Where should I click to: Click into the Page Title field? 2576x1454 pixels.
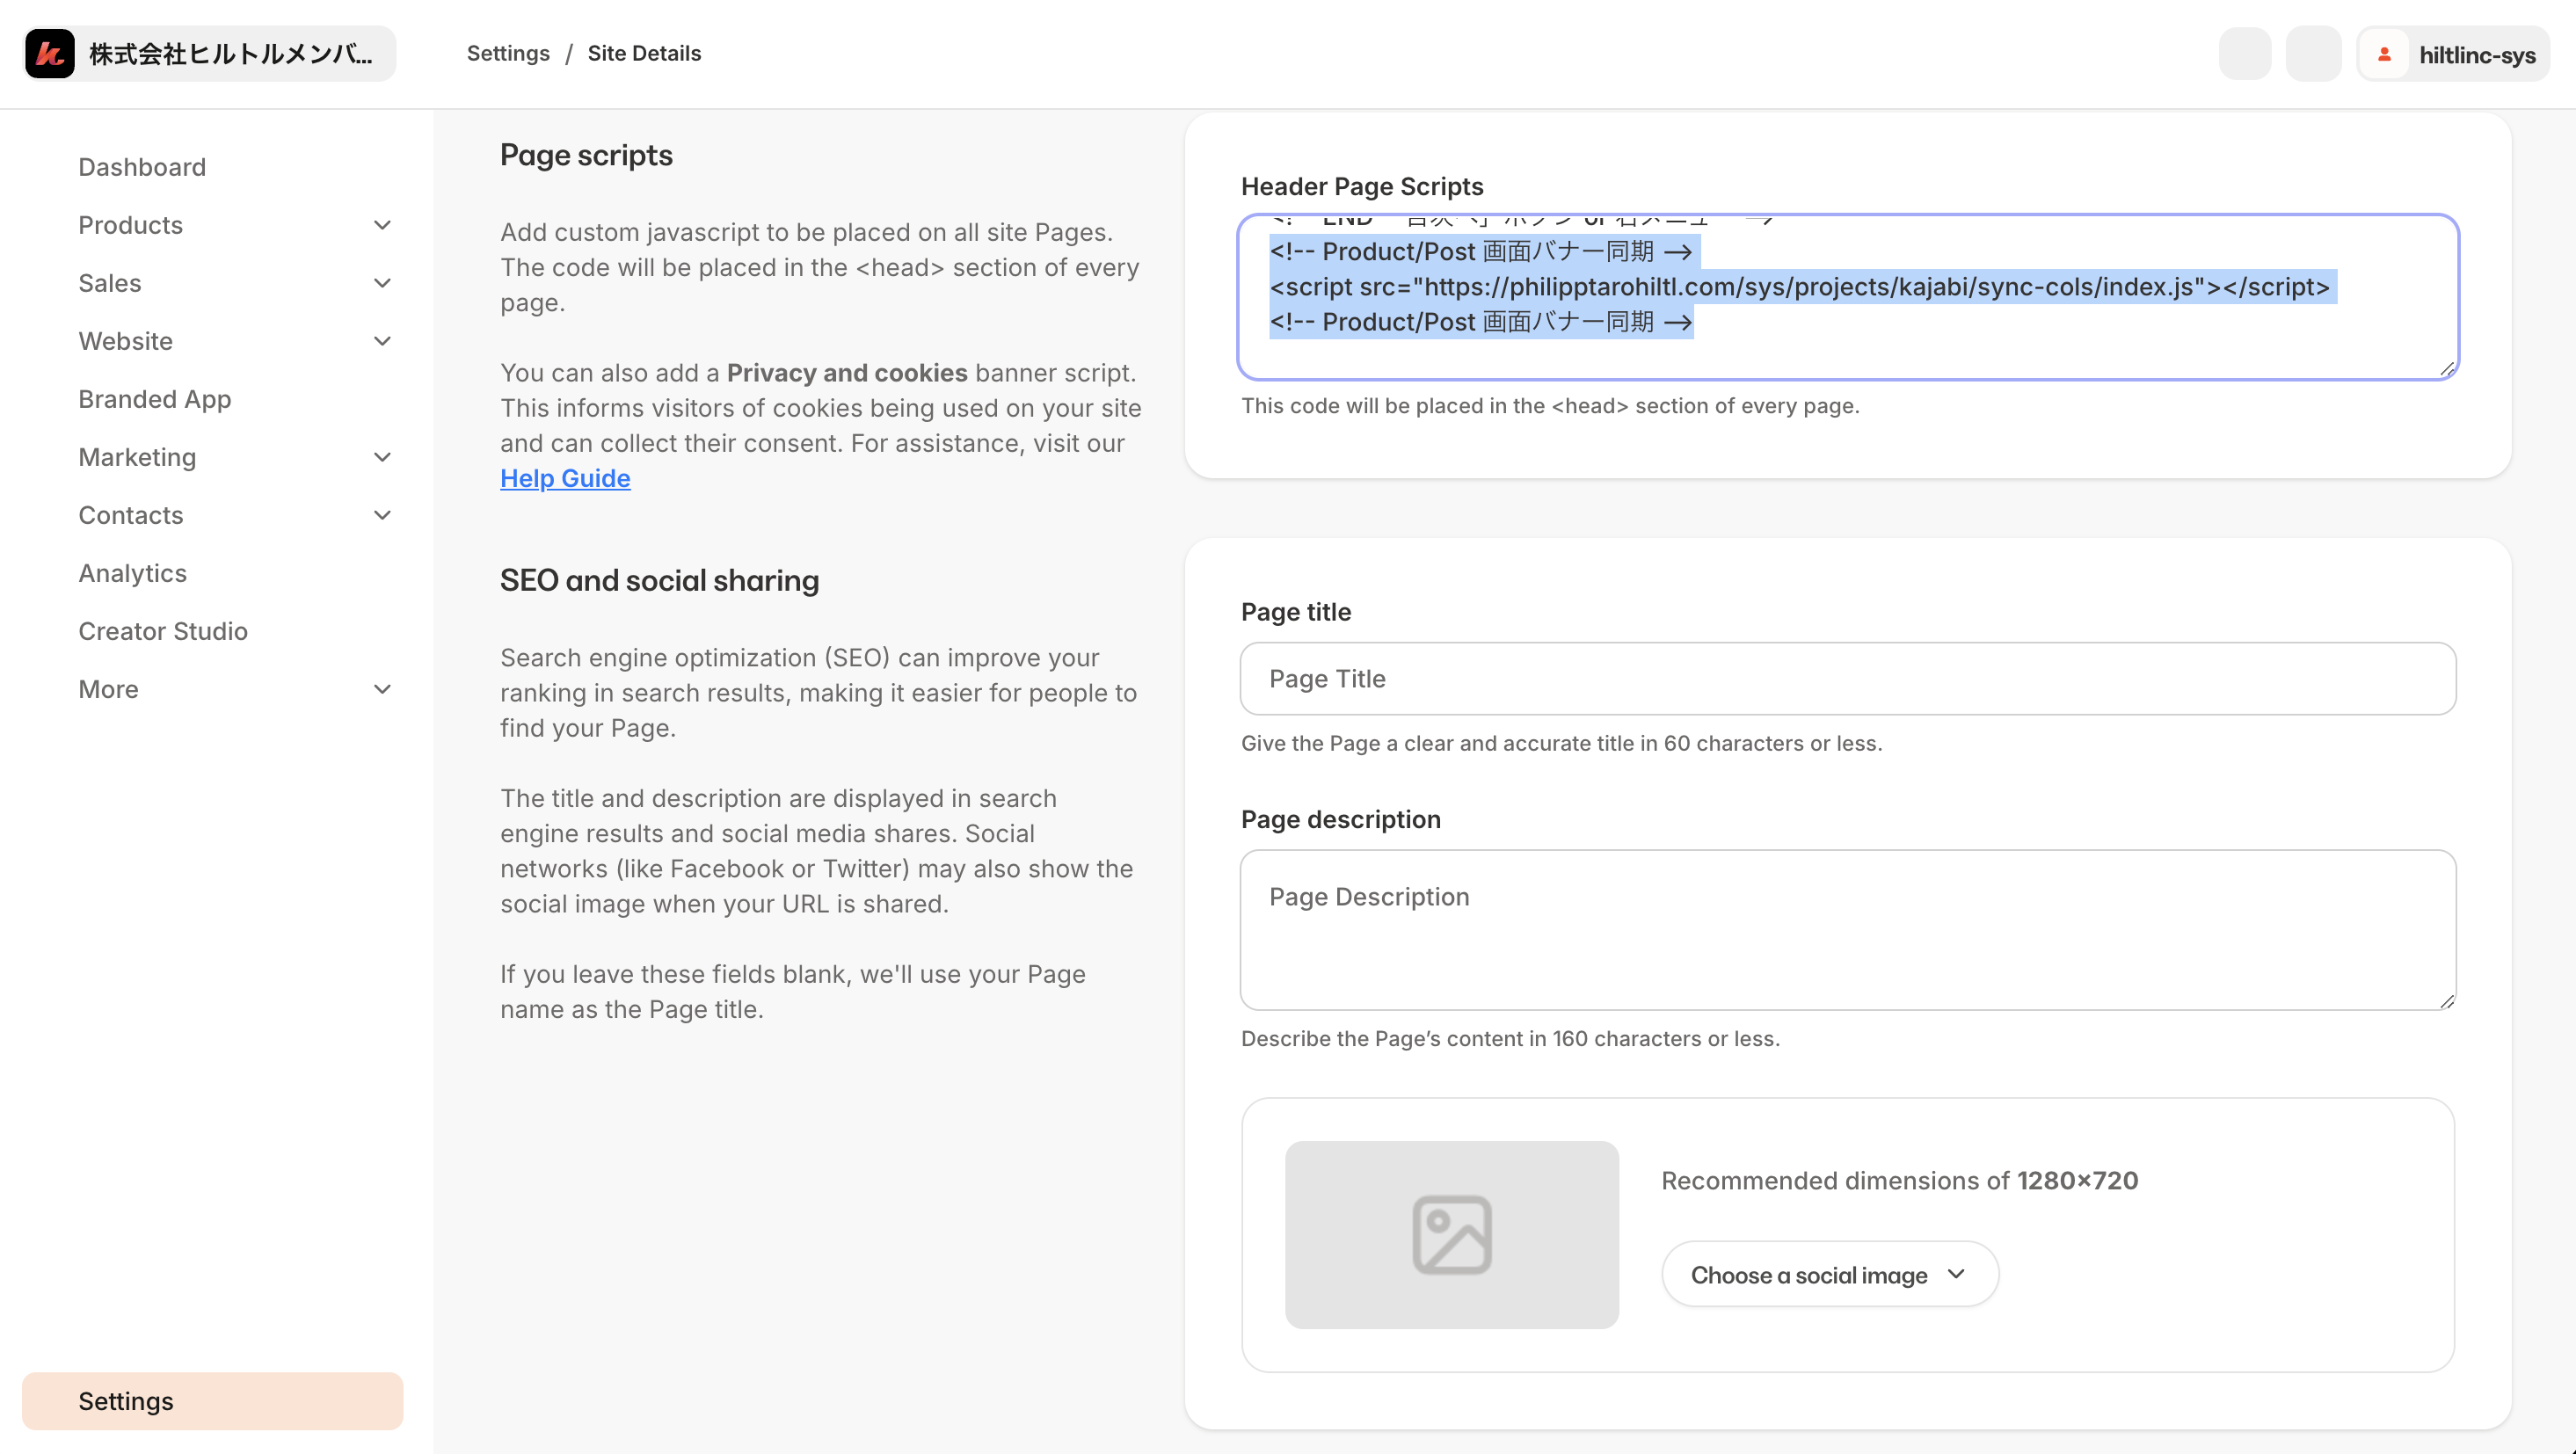(x=1847, y=678)
